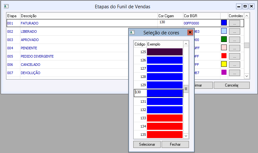Open color picker button for PEDIDO DIVERGENTE row
This screenshot has height=153, width=258.
(x=234, y=56)
